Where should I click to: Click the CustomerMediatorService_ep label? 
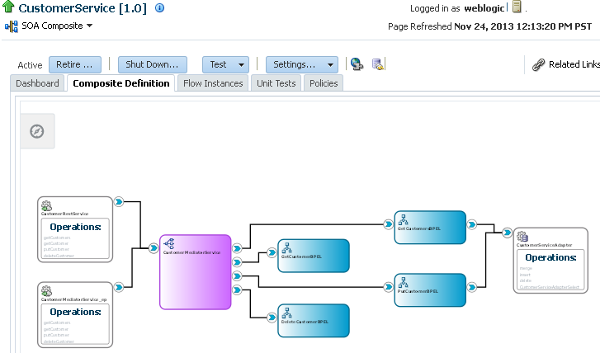point(73,299)
